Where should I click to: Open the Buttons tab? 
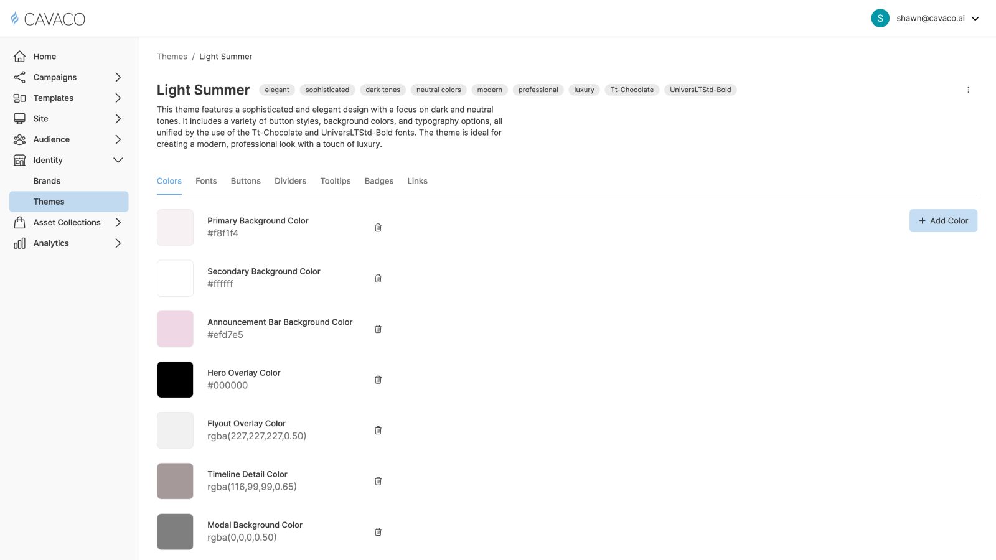245,180
